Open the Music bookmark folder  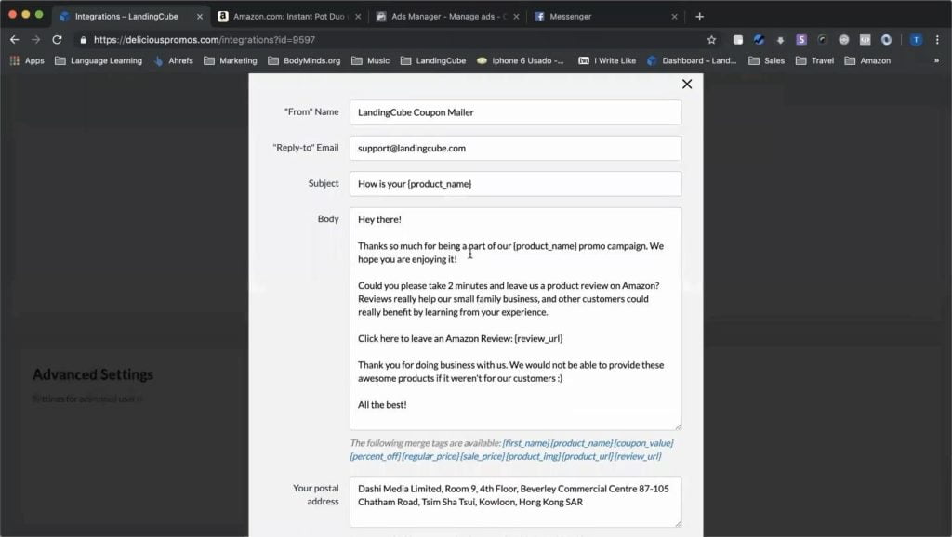point(371,60)
